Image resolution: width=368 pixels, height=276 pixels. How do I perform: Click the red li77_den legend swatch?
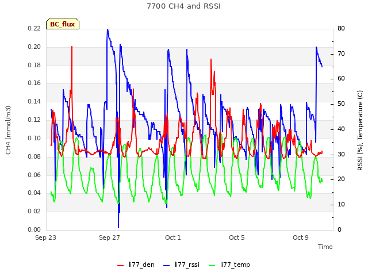tap(120, 266)
